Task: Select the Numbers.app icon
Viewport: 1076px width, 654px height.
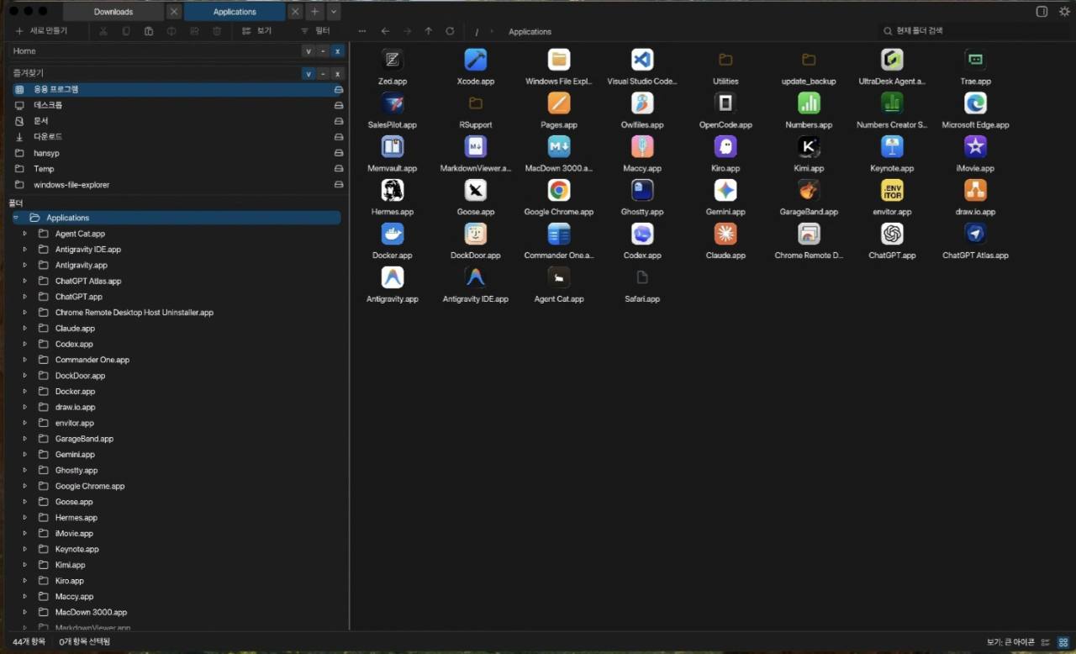Action: tap(809, 103)
